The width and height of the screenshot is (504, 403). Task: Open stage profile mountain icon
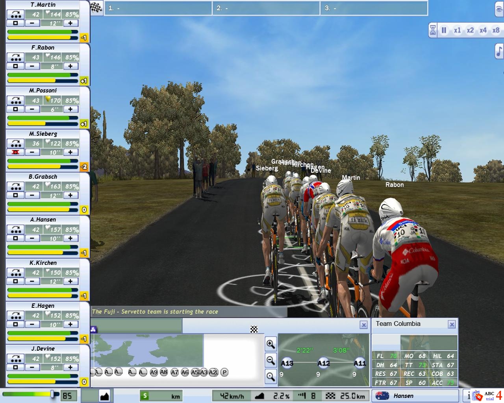(x=104, y=396)
